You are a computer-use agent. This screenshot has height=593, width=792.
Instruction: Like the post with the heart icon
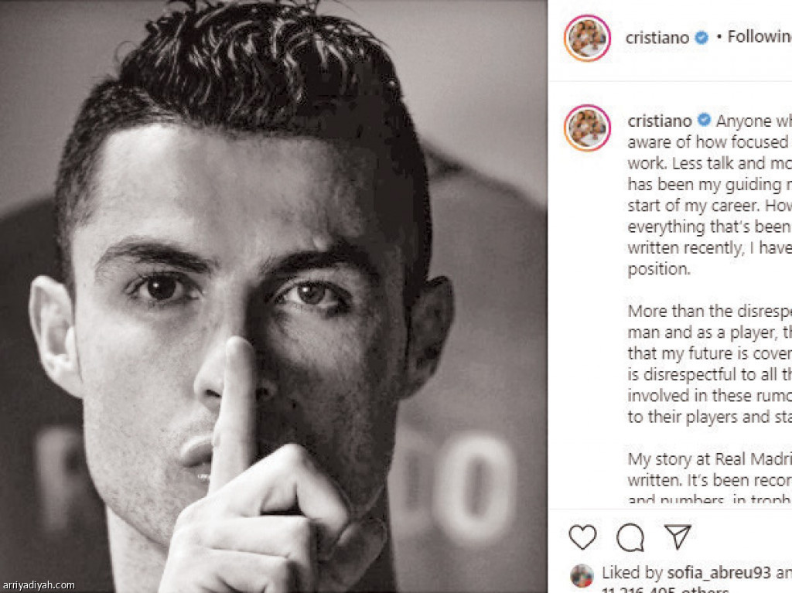click(582, 537)
